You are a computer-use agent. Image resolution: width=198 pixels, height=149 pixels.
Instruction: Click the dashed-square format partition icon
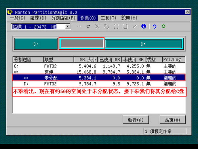point(116,26)
